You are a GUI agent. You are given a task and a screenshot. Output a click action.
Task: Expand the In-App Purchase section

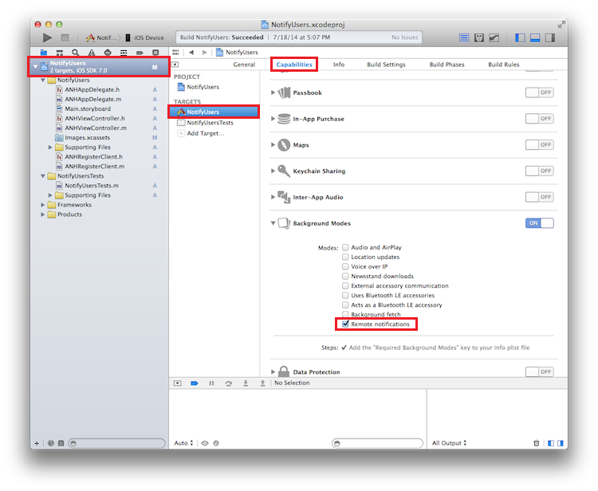pos(273,119)
